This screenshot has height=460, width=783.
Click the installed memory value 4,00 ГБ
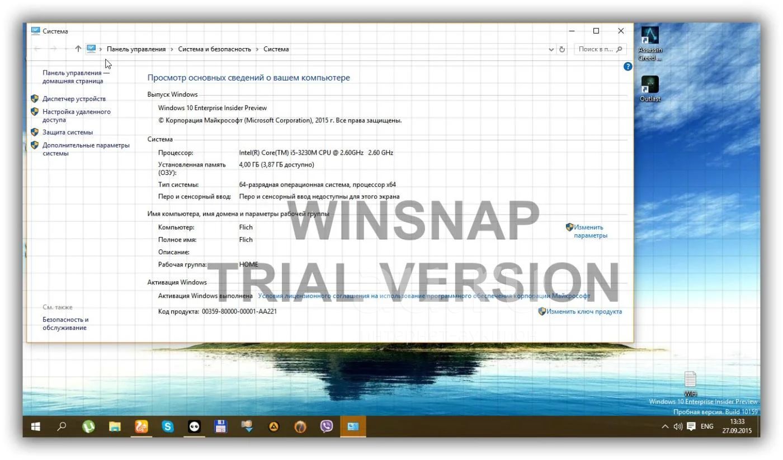click(276, 165)
